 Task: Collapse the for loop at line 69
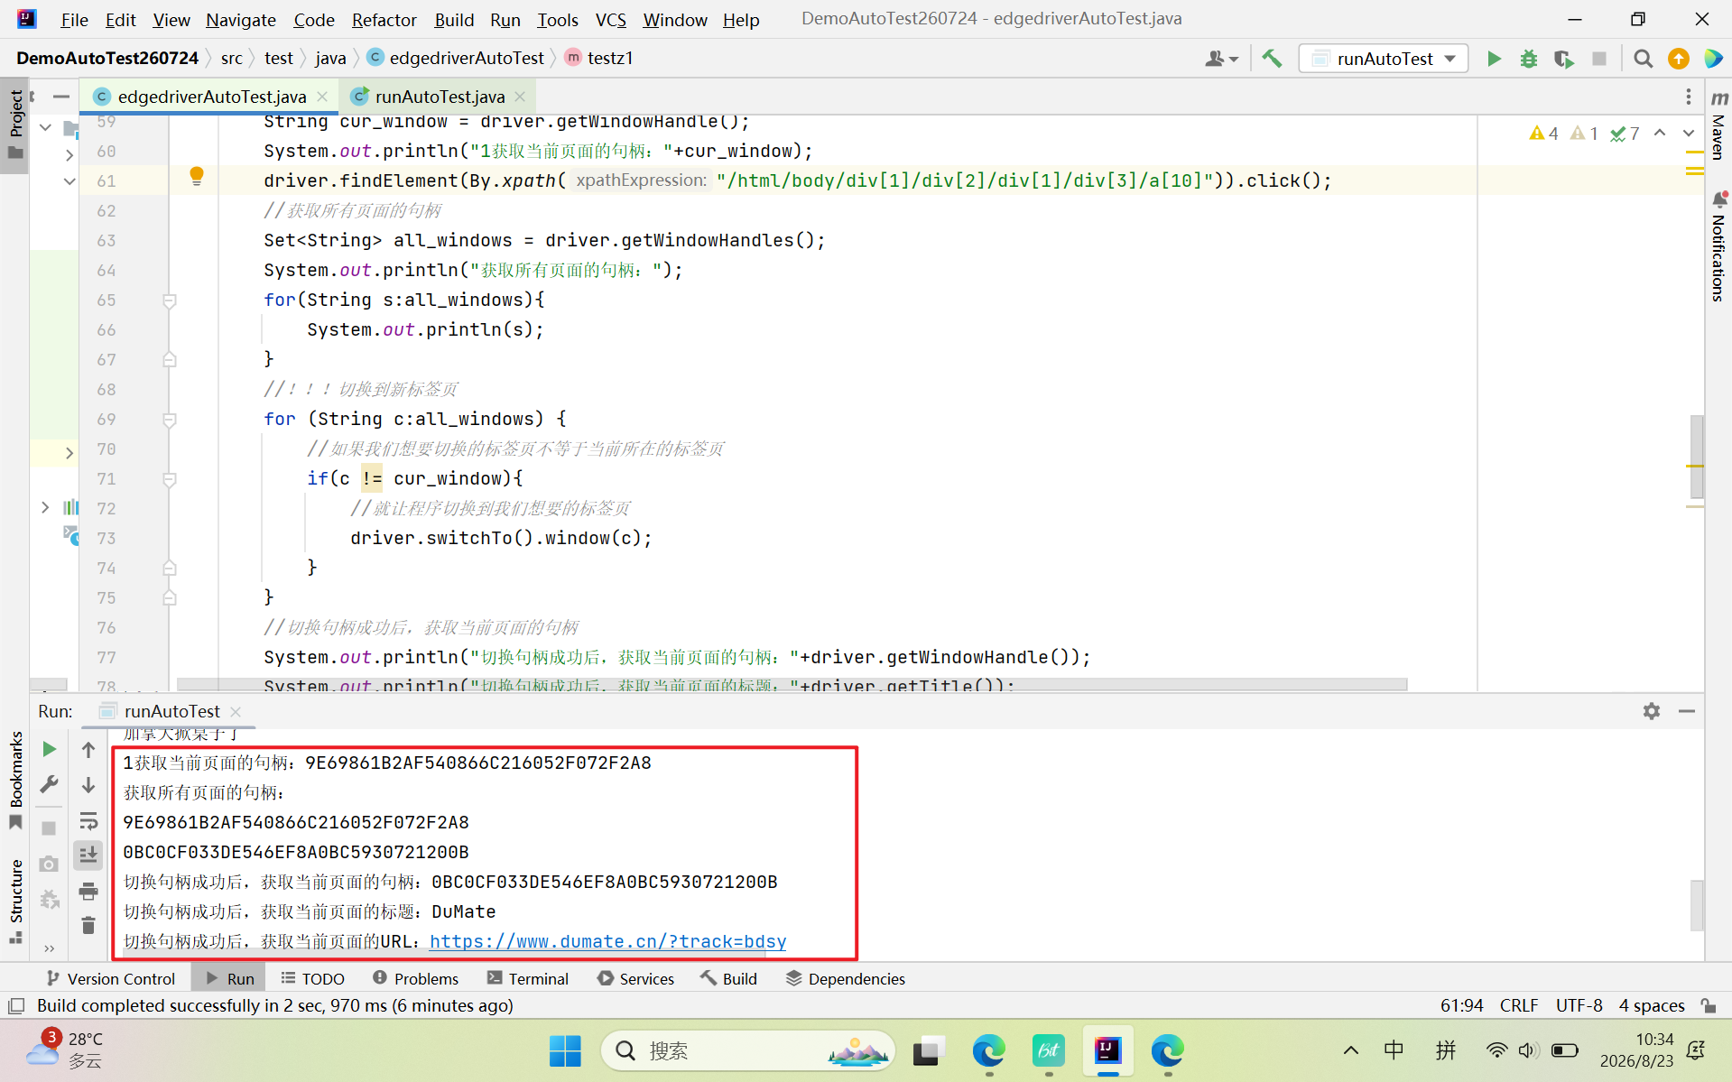169,419
